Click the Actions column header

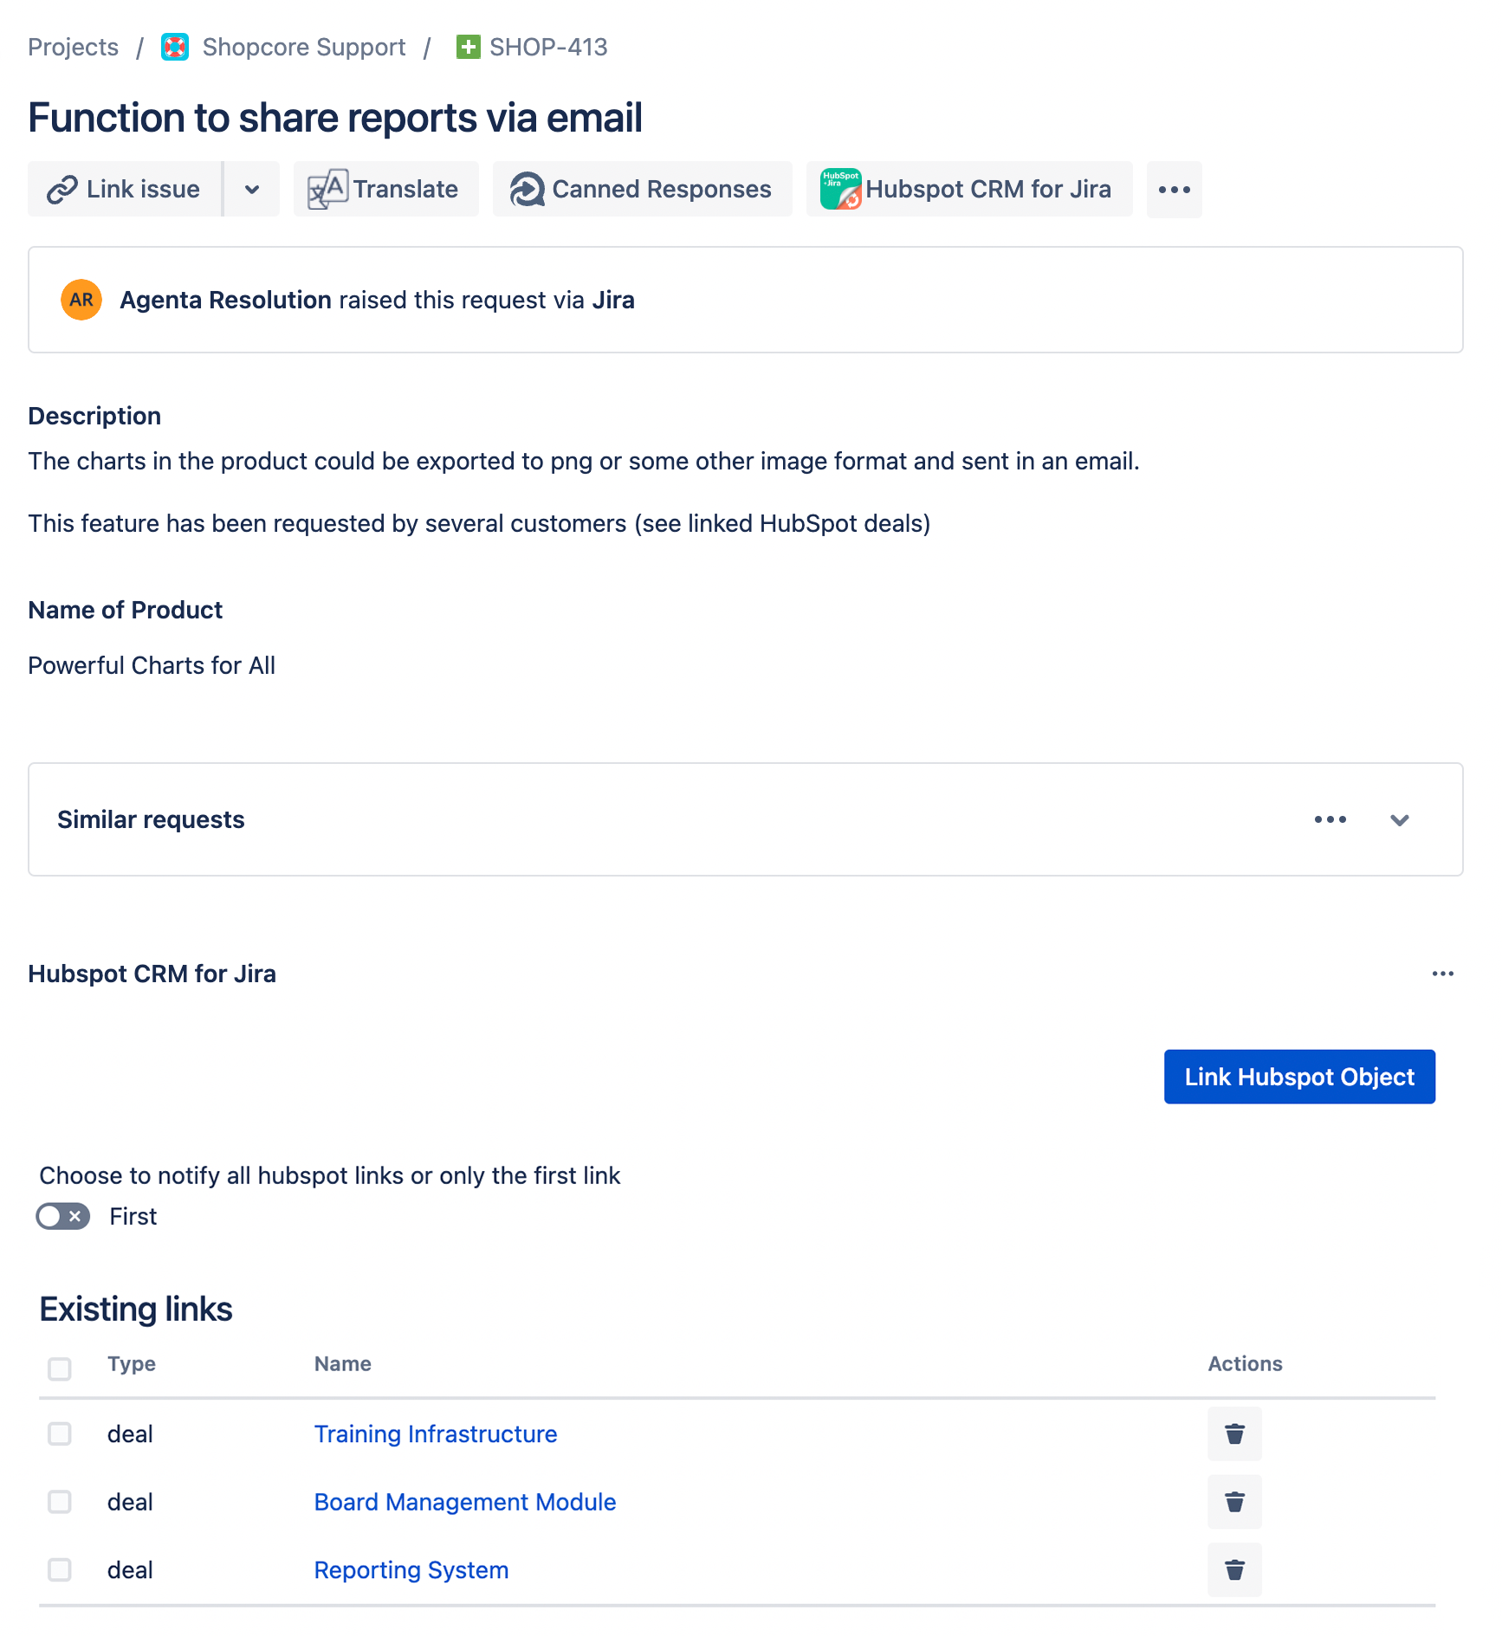coord(1245,1363)
